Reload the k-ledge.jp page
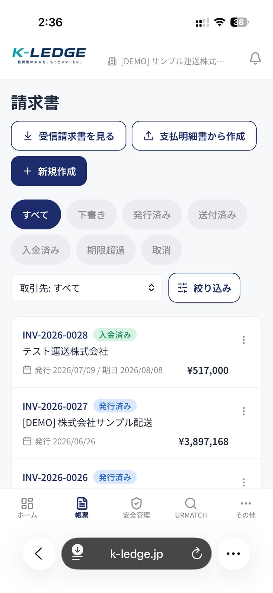 pos(197,553)
